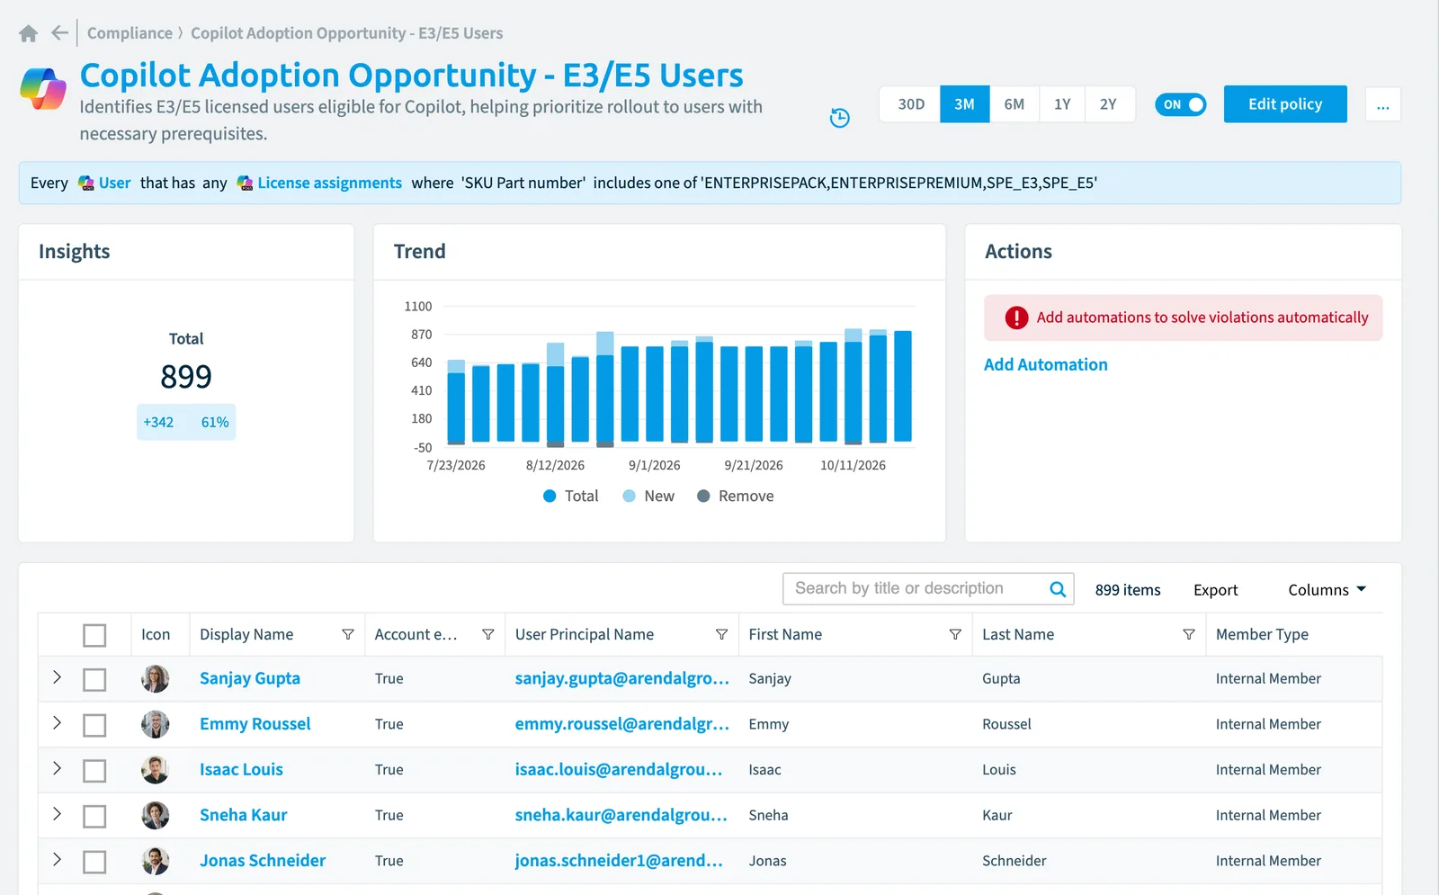Switch to the 2Y time range

point(1109,104)
